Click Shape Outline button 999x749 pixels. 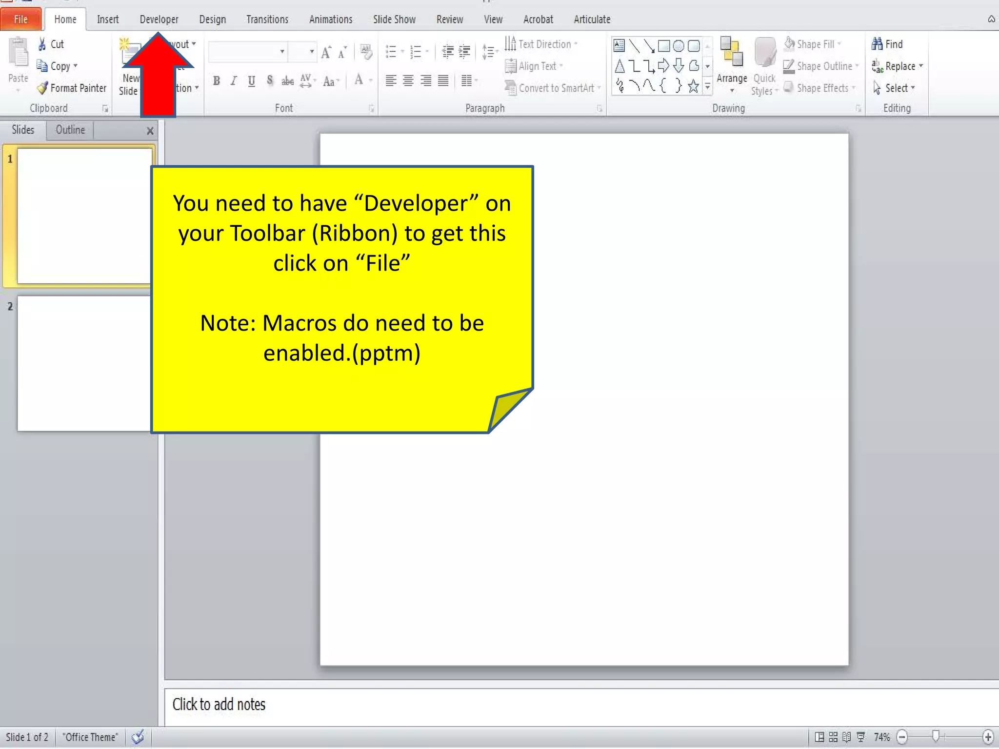point(821,66)
